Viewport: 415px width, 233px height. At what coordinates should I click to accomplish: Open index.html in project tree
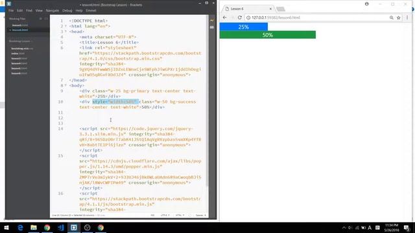(18, 53)
